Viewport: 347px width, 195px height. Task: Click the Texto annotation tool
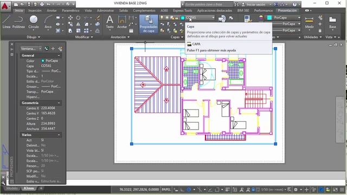point(110,22)
